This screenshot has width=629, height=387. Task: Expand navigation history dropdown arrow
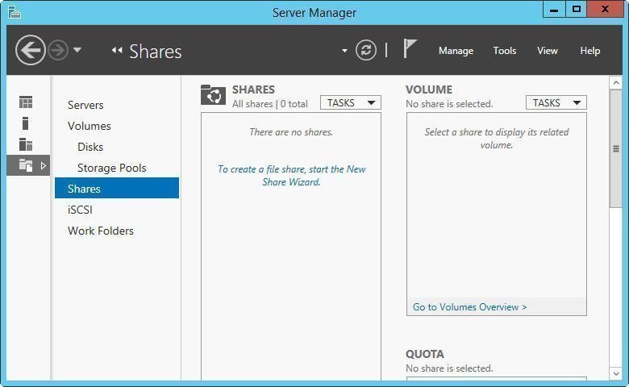(77, 51)
